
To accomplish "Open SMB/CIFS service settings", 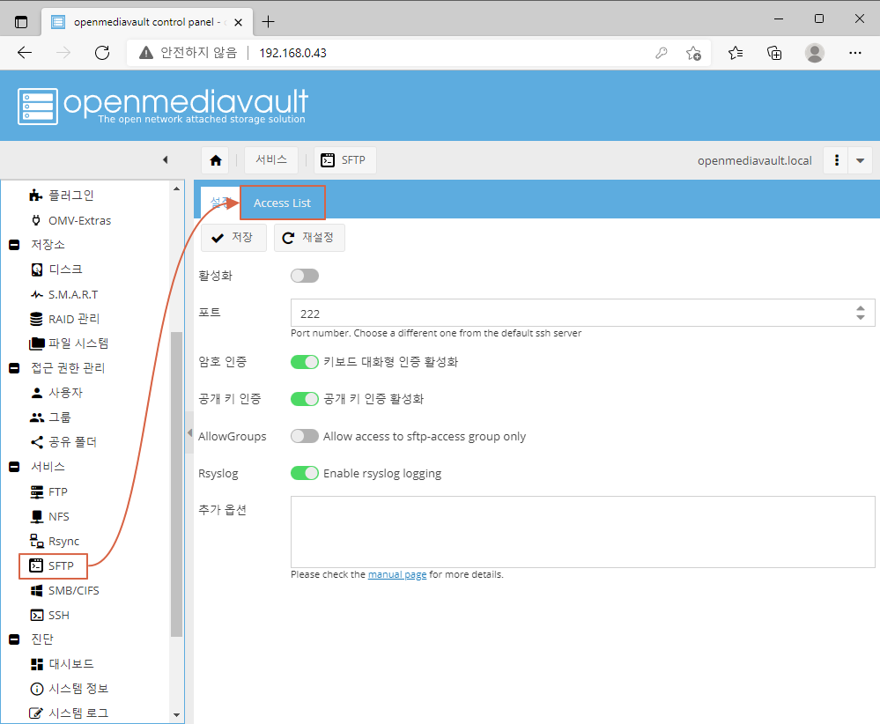I will point(64,590).
